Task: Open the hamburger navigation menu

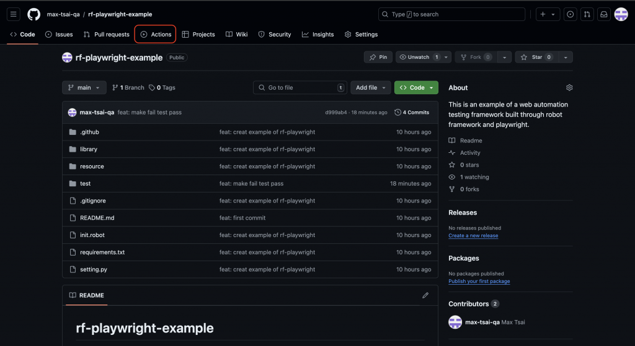Action: [14, 14]
